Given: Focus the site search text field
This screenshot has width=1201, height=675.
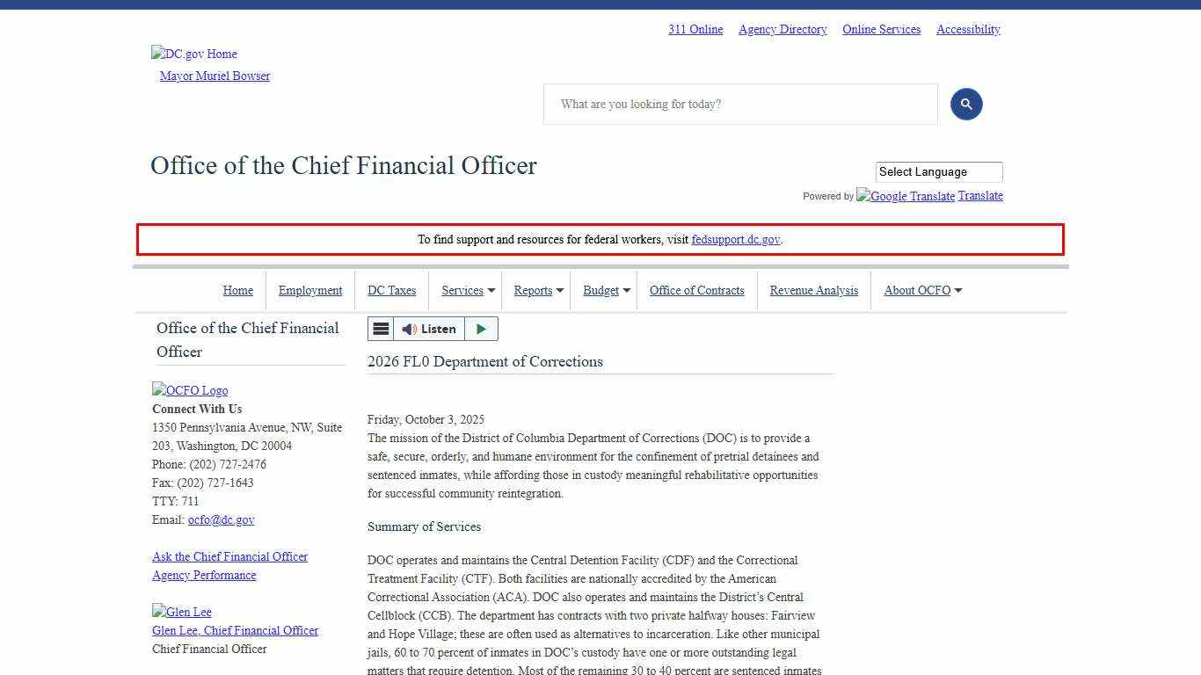Looking at the screenshot, I should tap(740, 105).
